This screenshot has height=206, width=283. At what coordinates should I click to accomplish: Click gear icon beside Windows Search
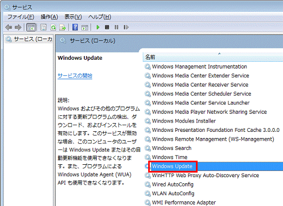(x=148, y=148)
